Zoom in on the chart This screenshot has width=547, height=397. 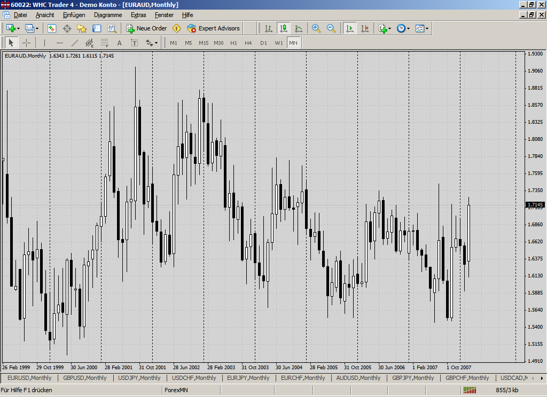[316, 28]
